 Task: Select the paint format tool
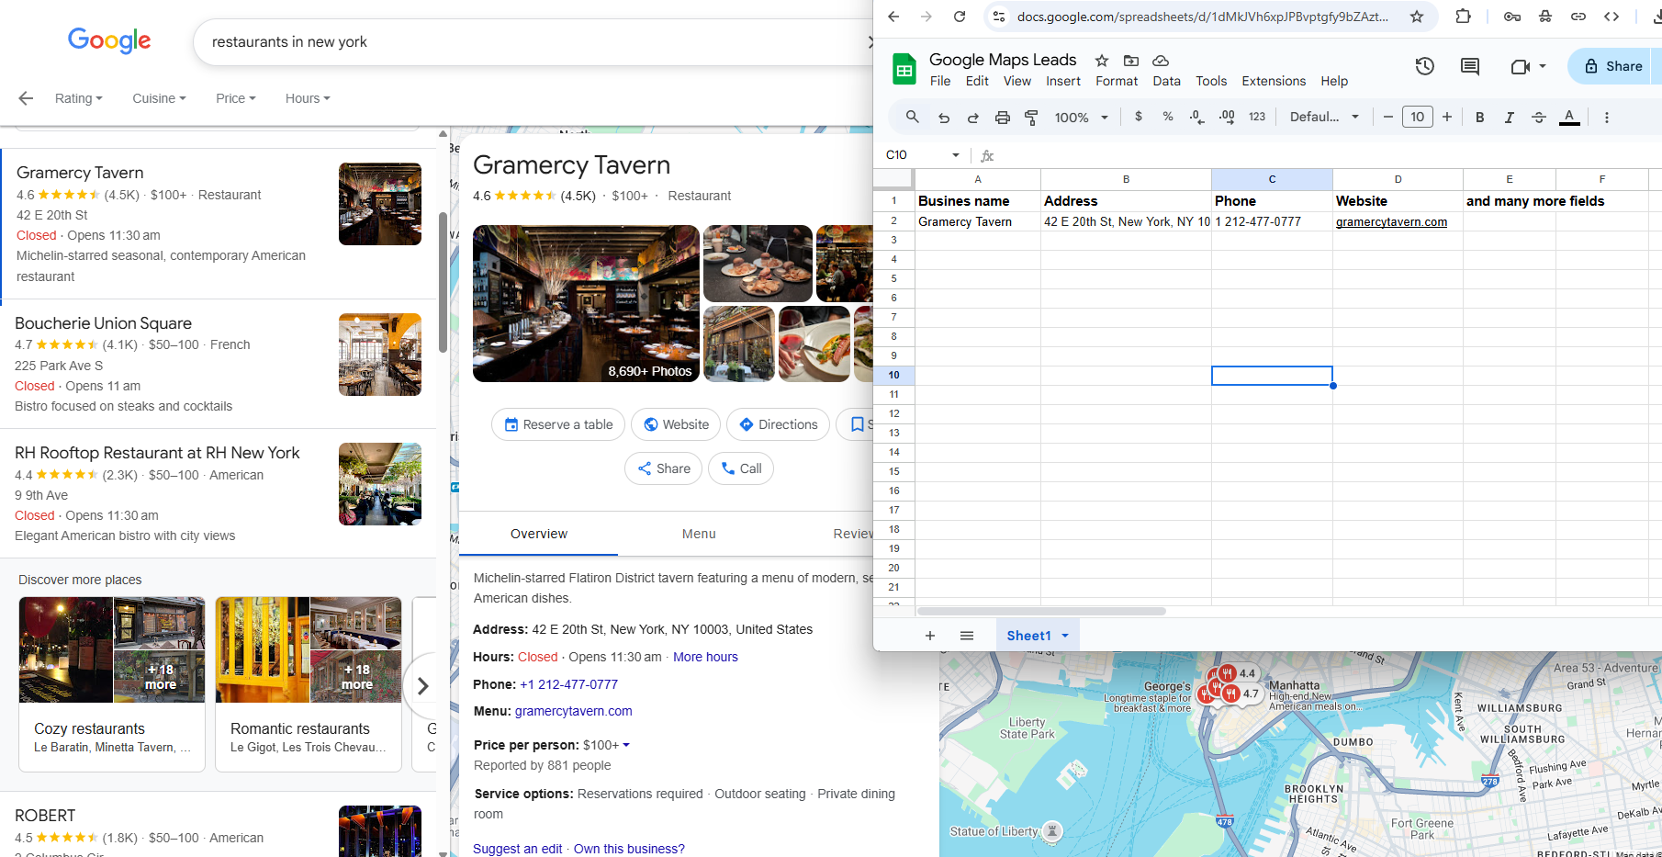(x=1031, y=117)
